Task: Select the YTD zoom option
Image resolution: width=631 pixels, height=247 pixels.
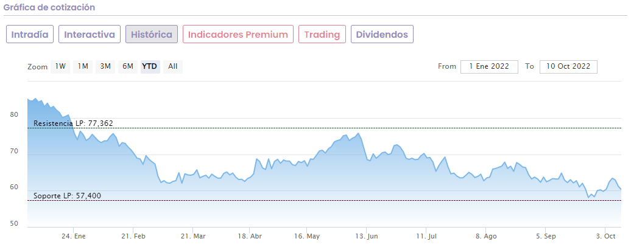Action: pos(150,66)
